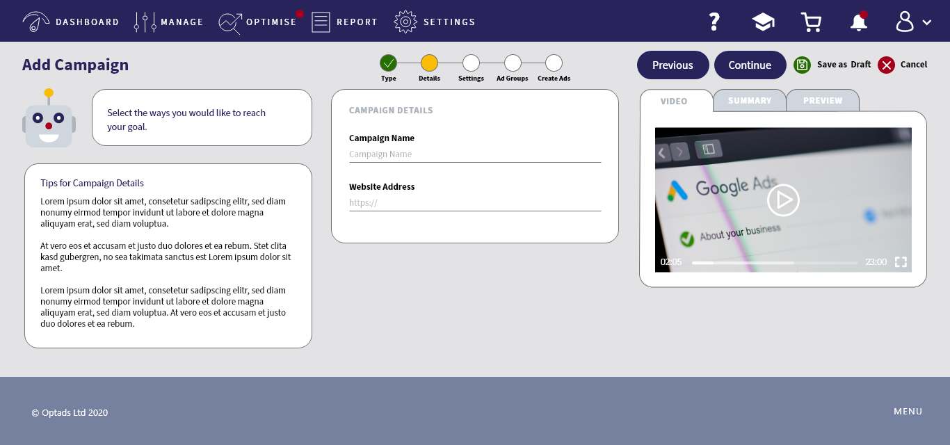Expand the account dropdown chevron
This screenshot has width=950, height=445.
[926, 22]
